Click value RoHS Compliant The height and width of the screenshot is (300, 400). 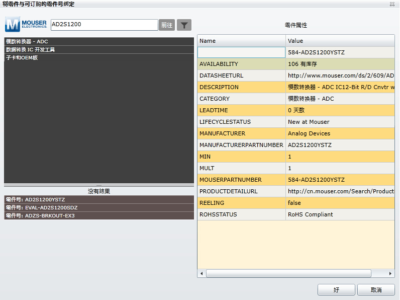pos(310,214)
